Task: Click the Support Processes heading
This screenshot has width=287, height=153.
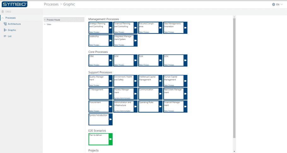Action: (100, 72)
